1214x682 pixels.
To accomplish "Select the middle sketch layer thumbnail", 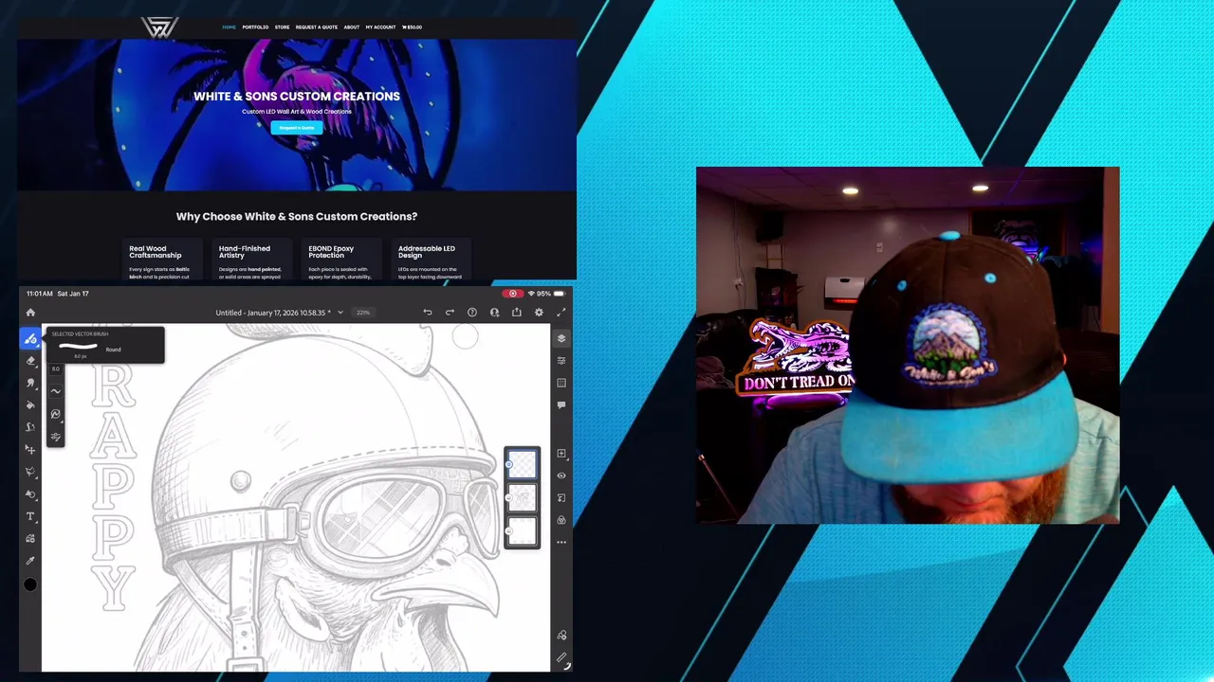I will (x=523, y=498).
